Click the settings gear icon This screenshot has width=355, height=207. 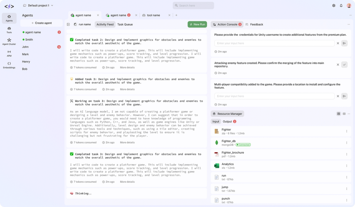[x=334, y=6]
